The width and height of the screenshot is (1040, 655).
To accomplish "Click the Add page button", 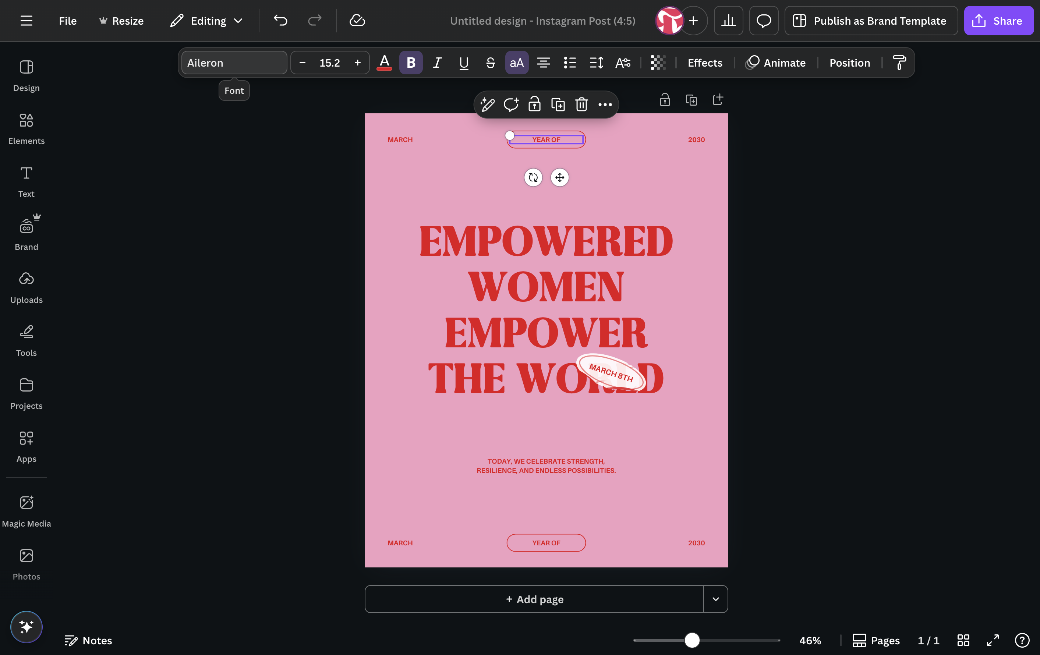I will click(534, 599).
